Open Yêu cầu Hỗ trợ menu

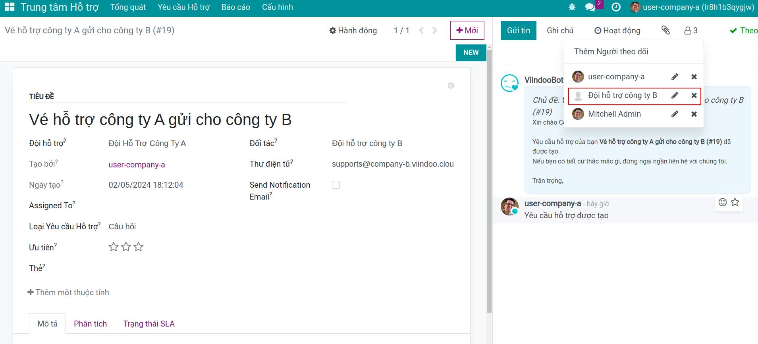coord(183,7)
